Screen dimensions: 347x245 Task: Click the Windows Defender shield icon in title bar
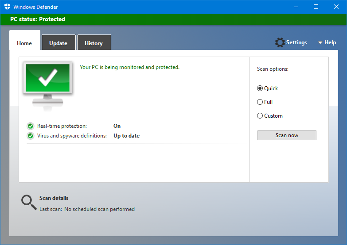(7, 7)
